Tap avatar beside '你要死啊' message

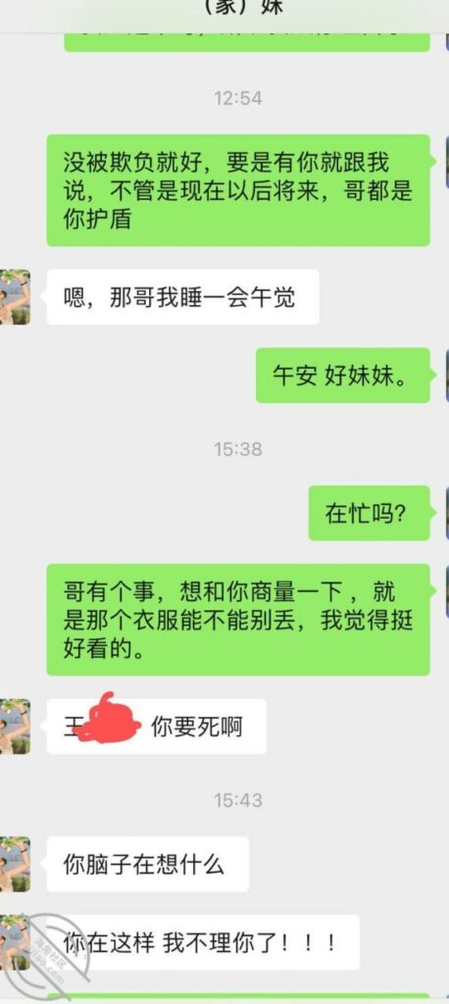click(15, 727)
